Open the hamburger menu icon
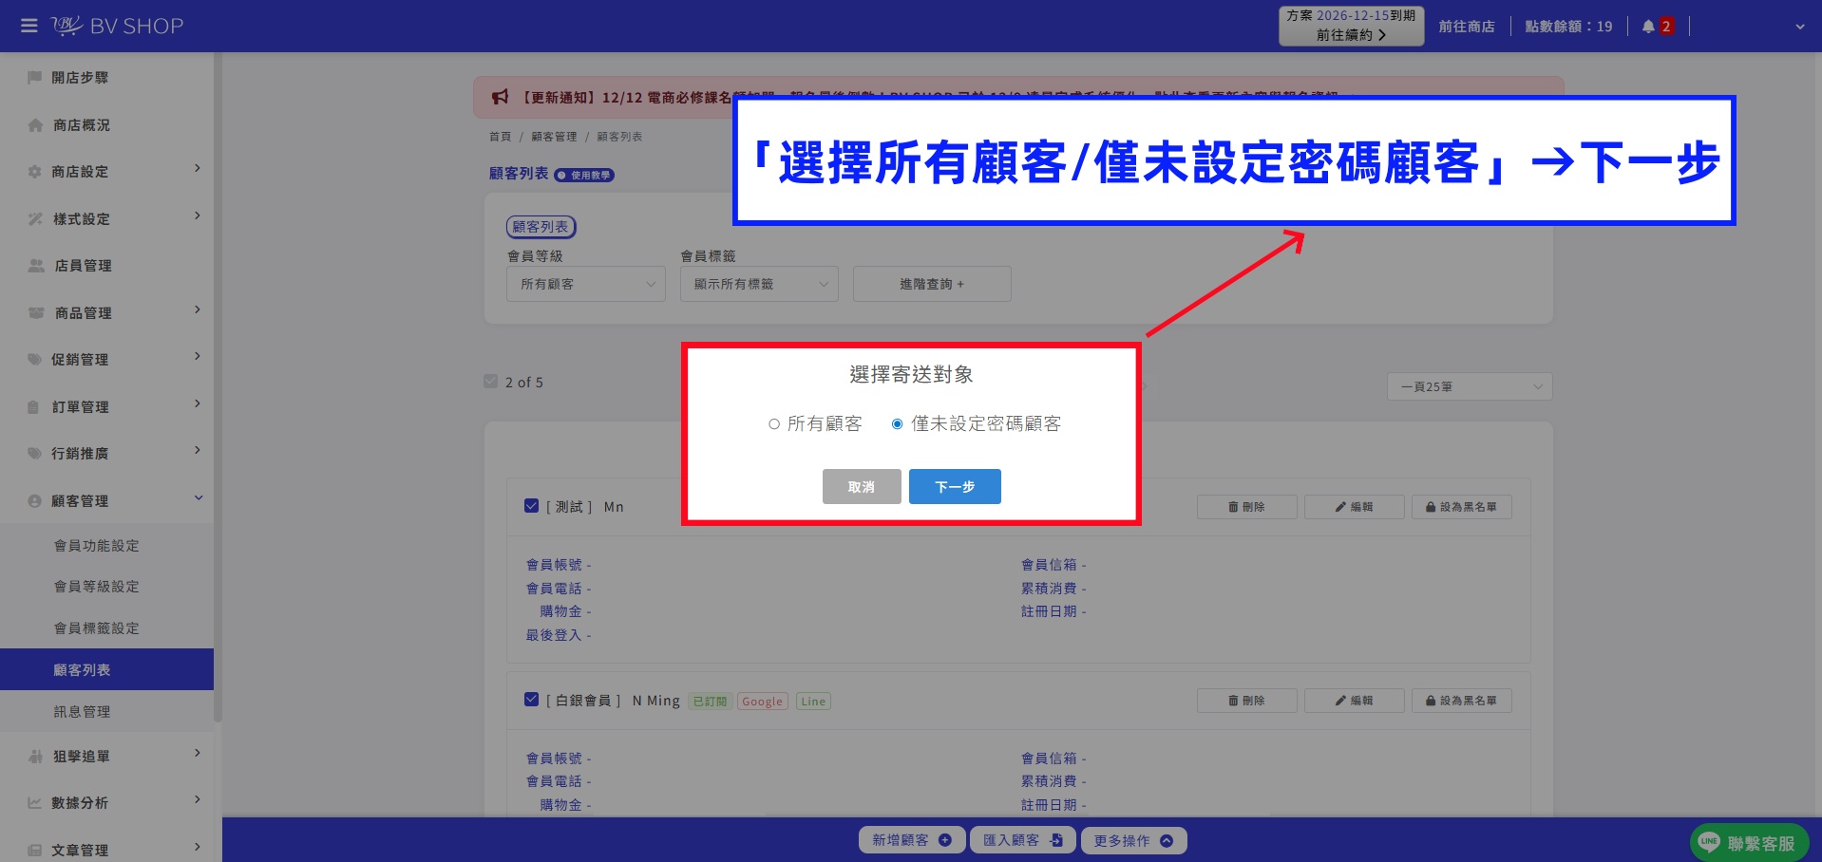 pos(29,26)
